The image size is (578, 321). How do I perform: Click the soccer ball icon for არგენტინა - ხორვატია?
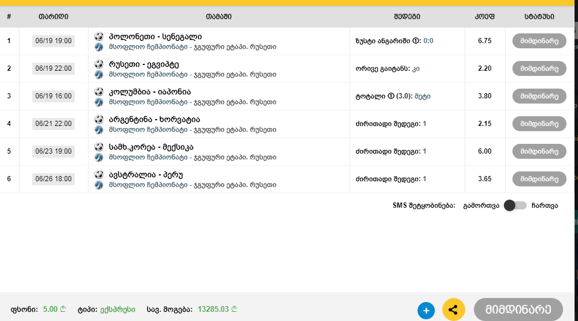pyautogui.click(x=99, y=119)
